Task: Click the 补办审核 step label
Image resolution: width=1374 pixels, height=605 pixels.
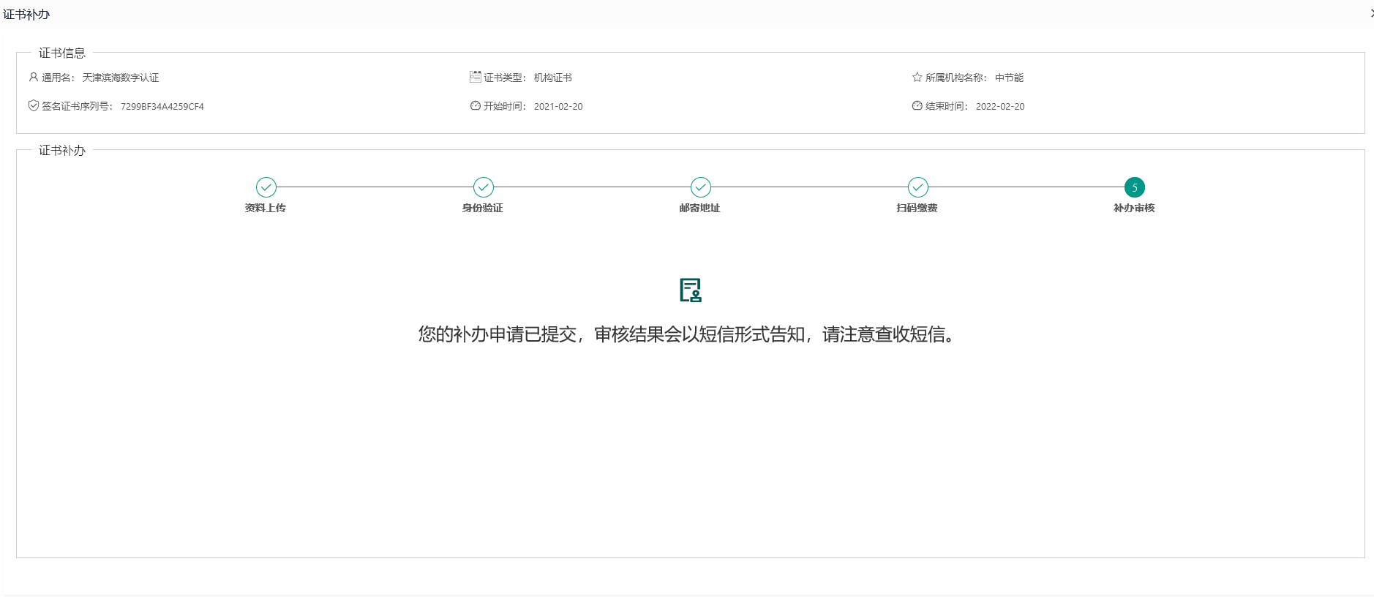Action: 1134,208
